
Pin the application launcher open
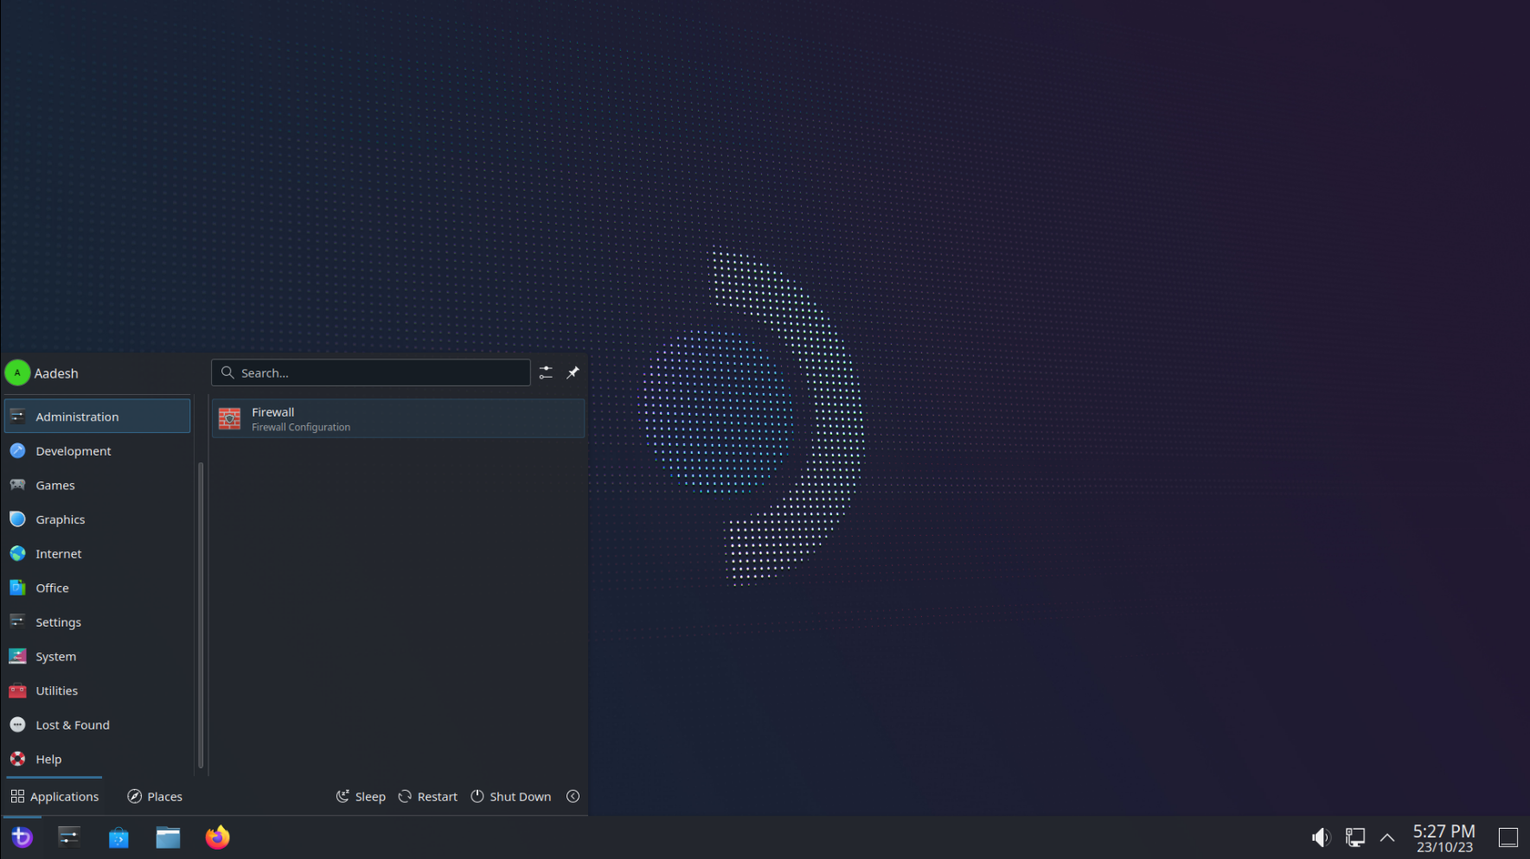(x=572, y=372)
